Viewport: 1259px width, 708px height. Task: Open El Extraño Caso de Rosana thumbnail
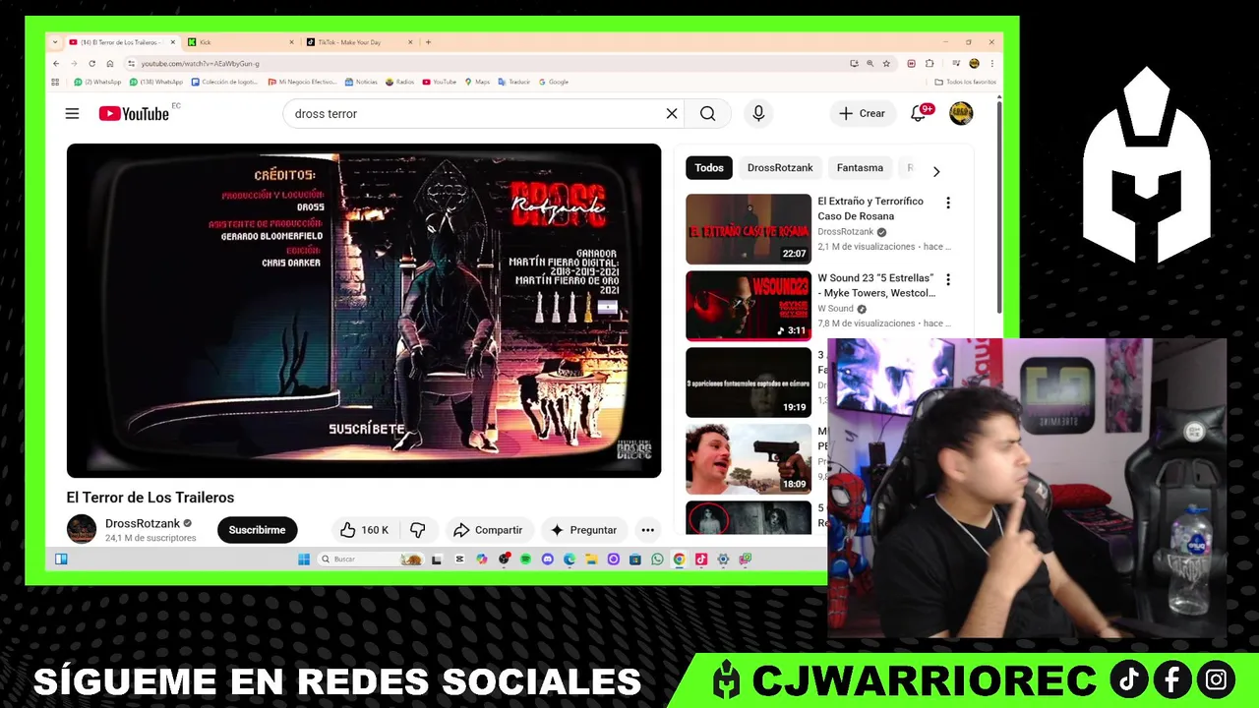point(749,229)
